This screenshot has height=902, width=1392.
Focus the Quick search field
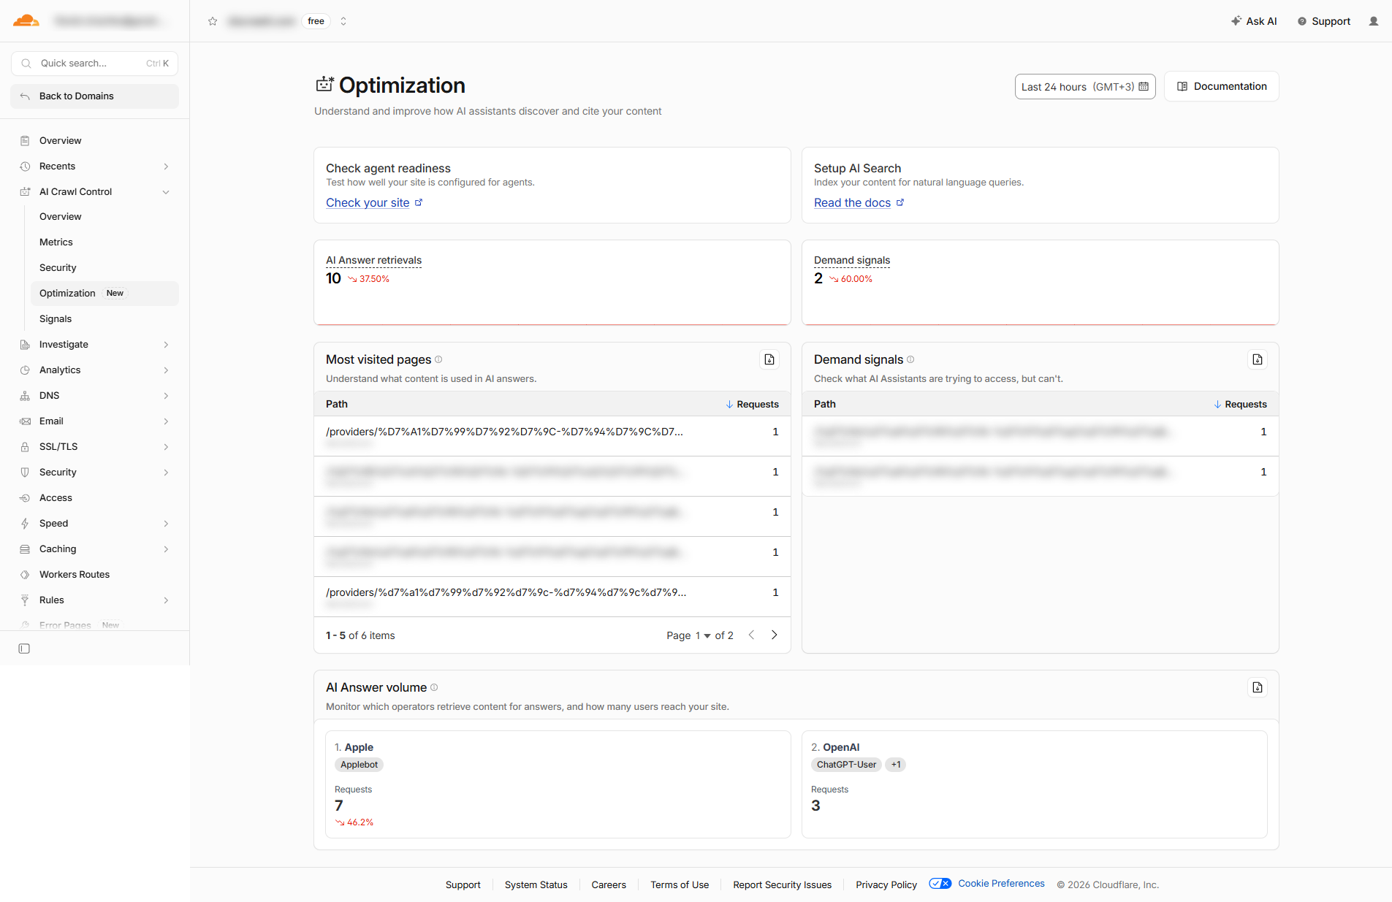pos(94,64)
